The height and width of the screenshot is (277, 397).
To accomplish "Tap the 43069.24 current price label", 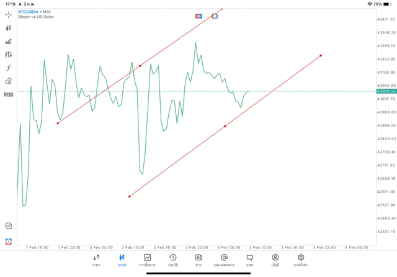I will pyautogui.click(x=386, y=91).
